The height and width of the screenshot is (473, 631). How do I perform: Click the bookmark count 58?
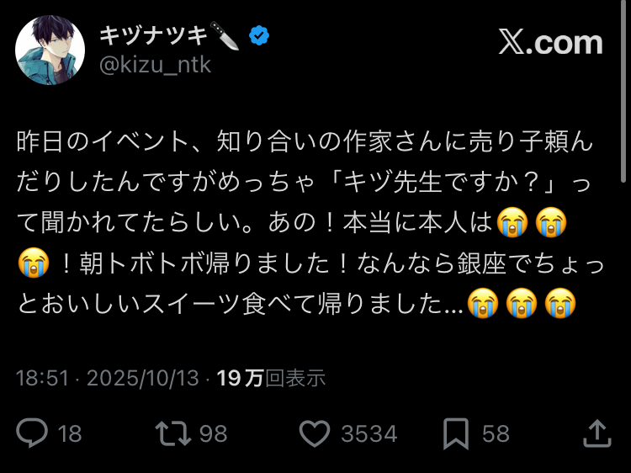click(x=496, y=433)
